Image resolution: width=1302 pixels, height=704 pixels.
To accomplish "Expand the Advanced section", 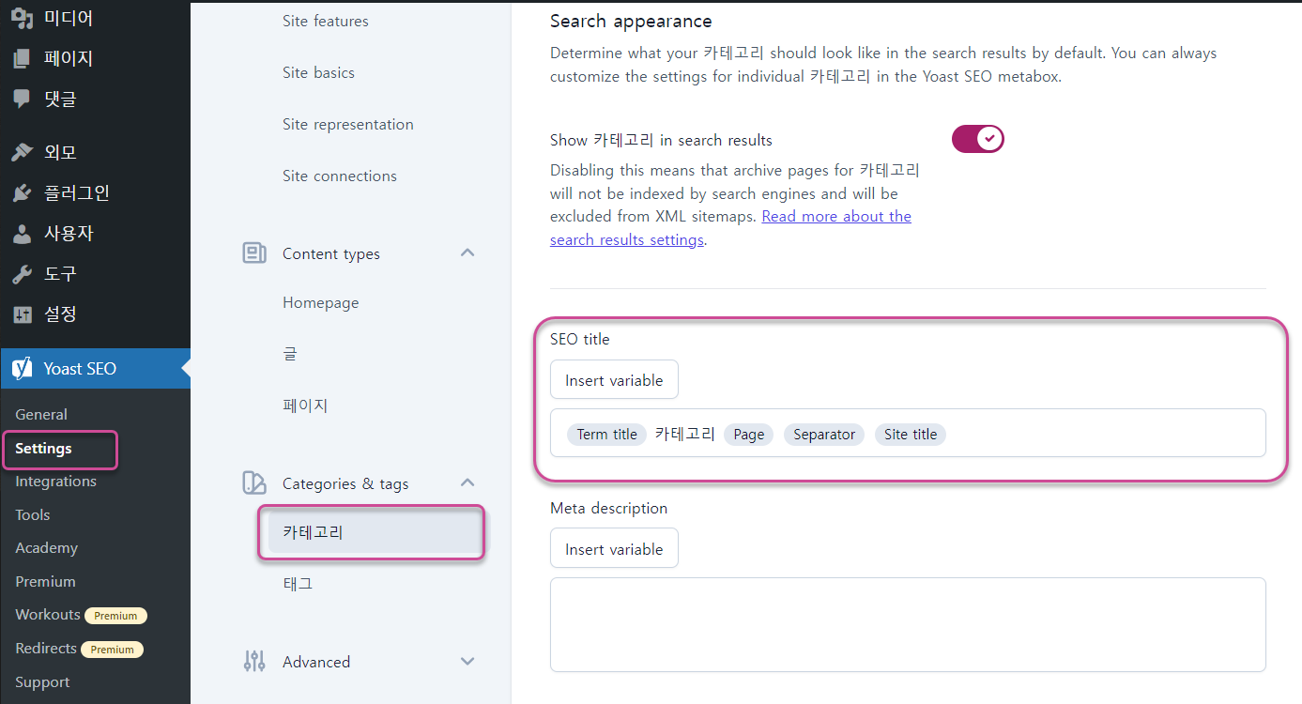I will [467, 661].
